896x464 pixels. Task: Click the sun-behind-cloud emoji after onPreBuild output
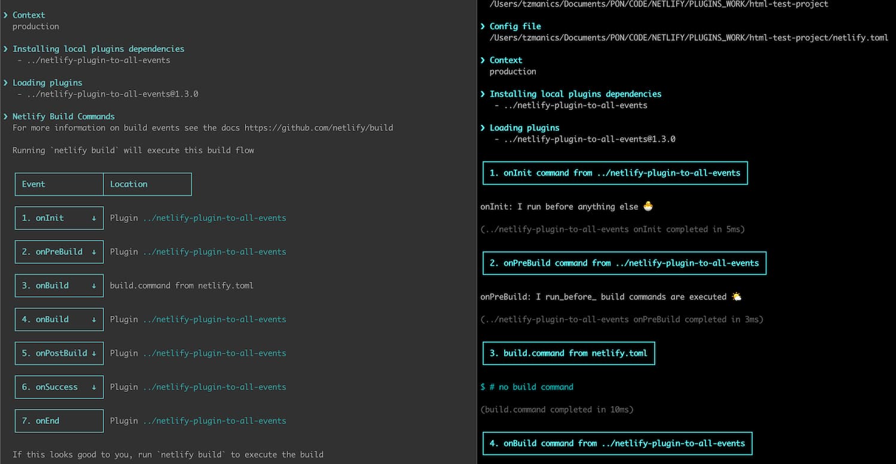pos(737,296)
